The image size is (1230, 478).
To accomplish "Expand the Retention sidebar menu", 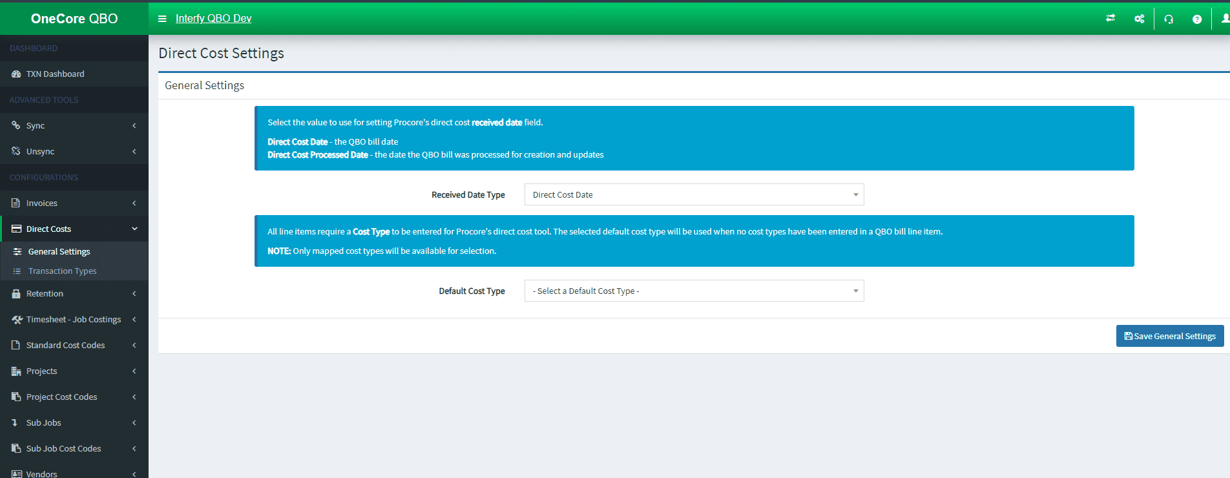I will [74, 294].
